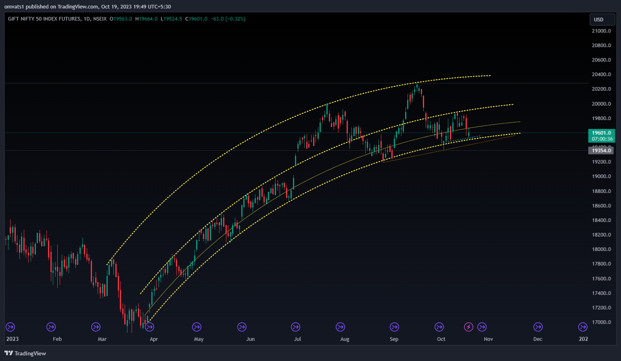
Task: Click the lightning bolt event icon in October
Action: 468,327
